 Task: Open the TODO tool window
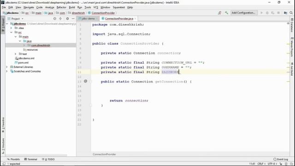pos(48,159)
